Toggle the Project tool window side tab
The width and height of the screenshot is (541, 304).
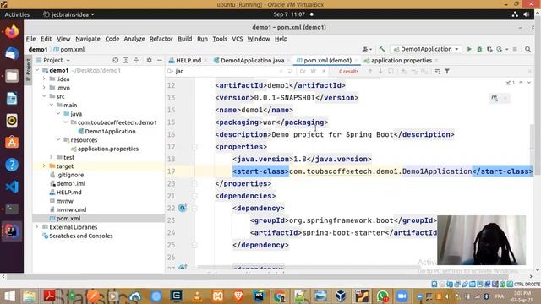coord(28,70)
